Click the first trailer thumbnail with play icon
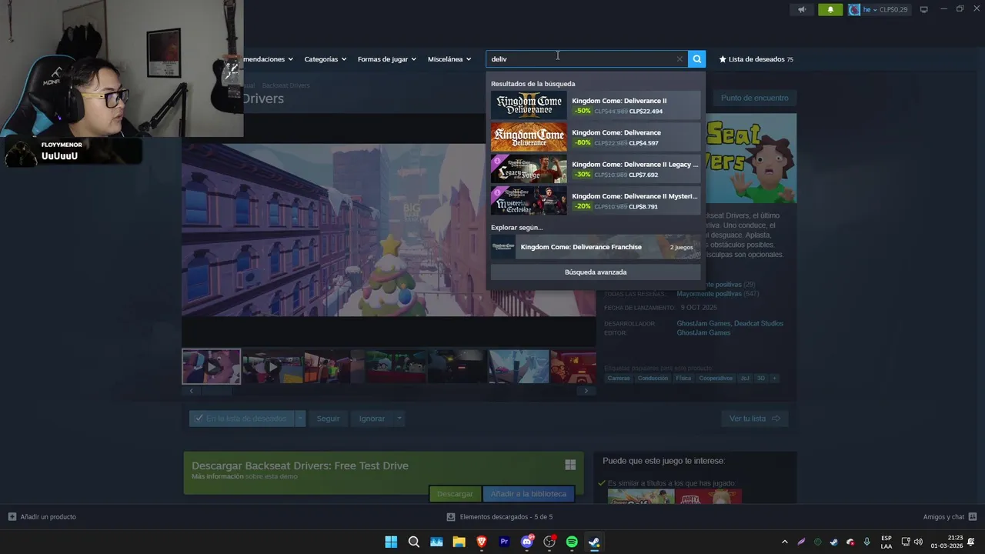The image size is (985, 554). tap(211, 366)
